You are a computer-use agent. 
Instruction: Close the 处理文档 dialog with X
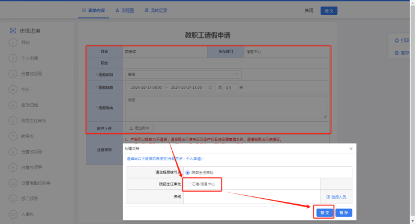coord(351,148)
